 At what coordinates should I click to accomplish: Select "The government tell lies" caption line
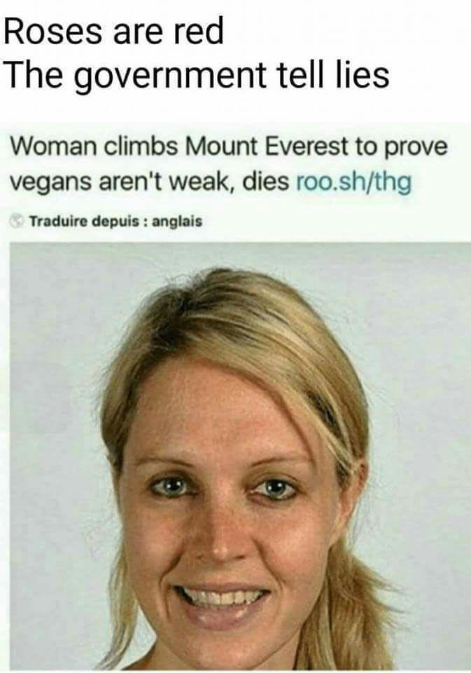(197, 75)
